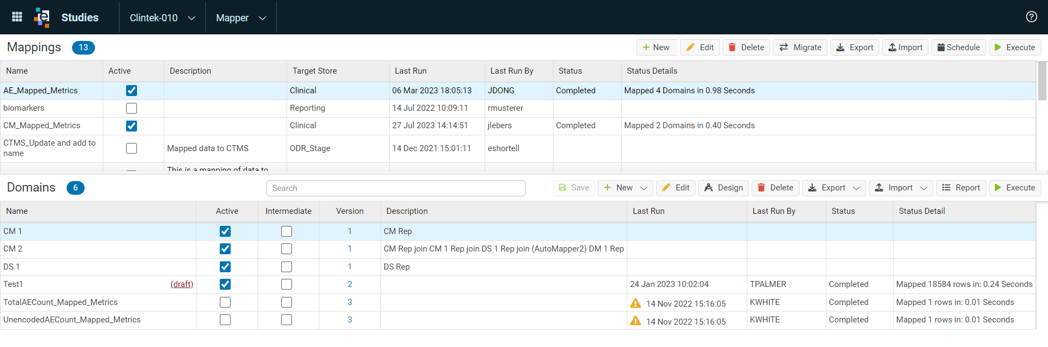Select the biomarkers mapping row name

[x=23, y=108]
